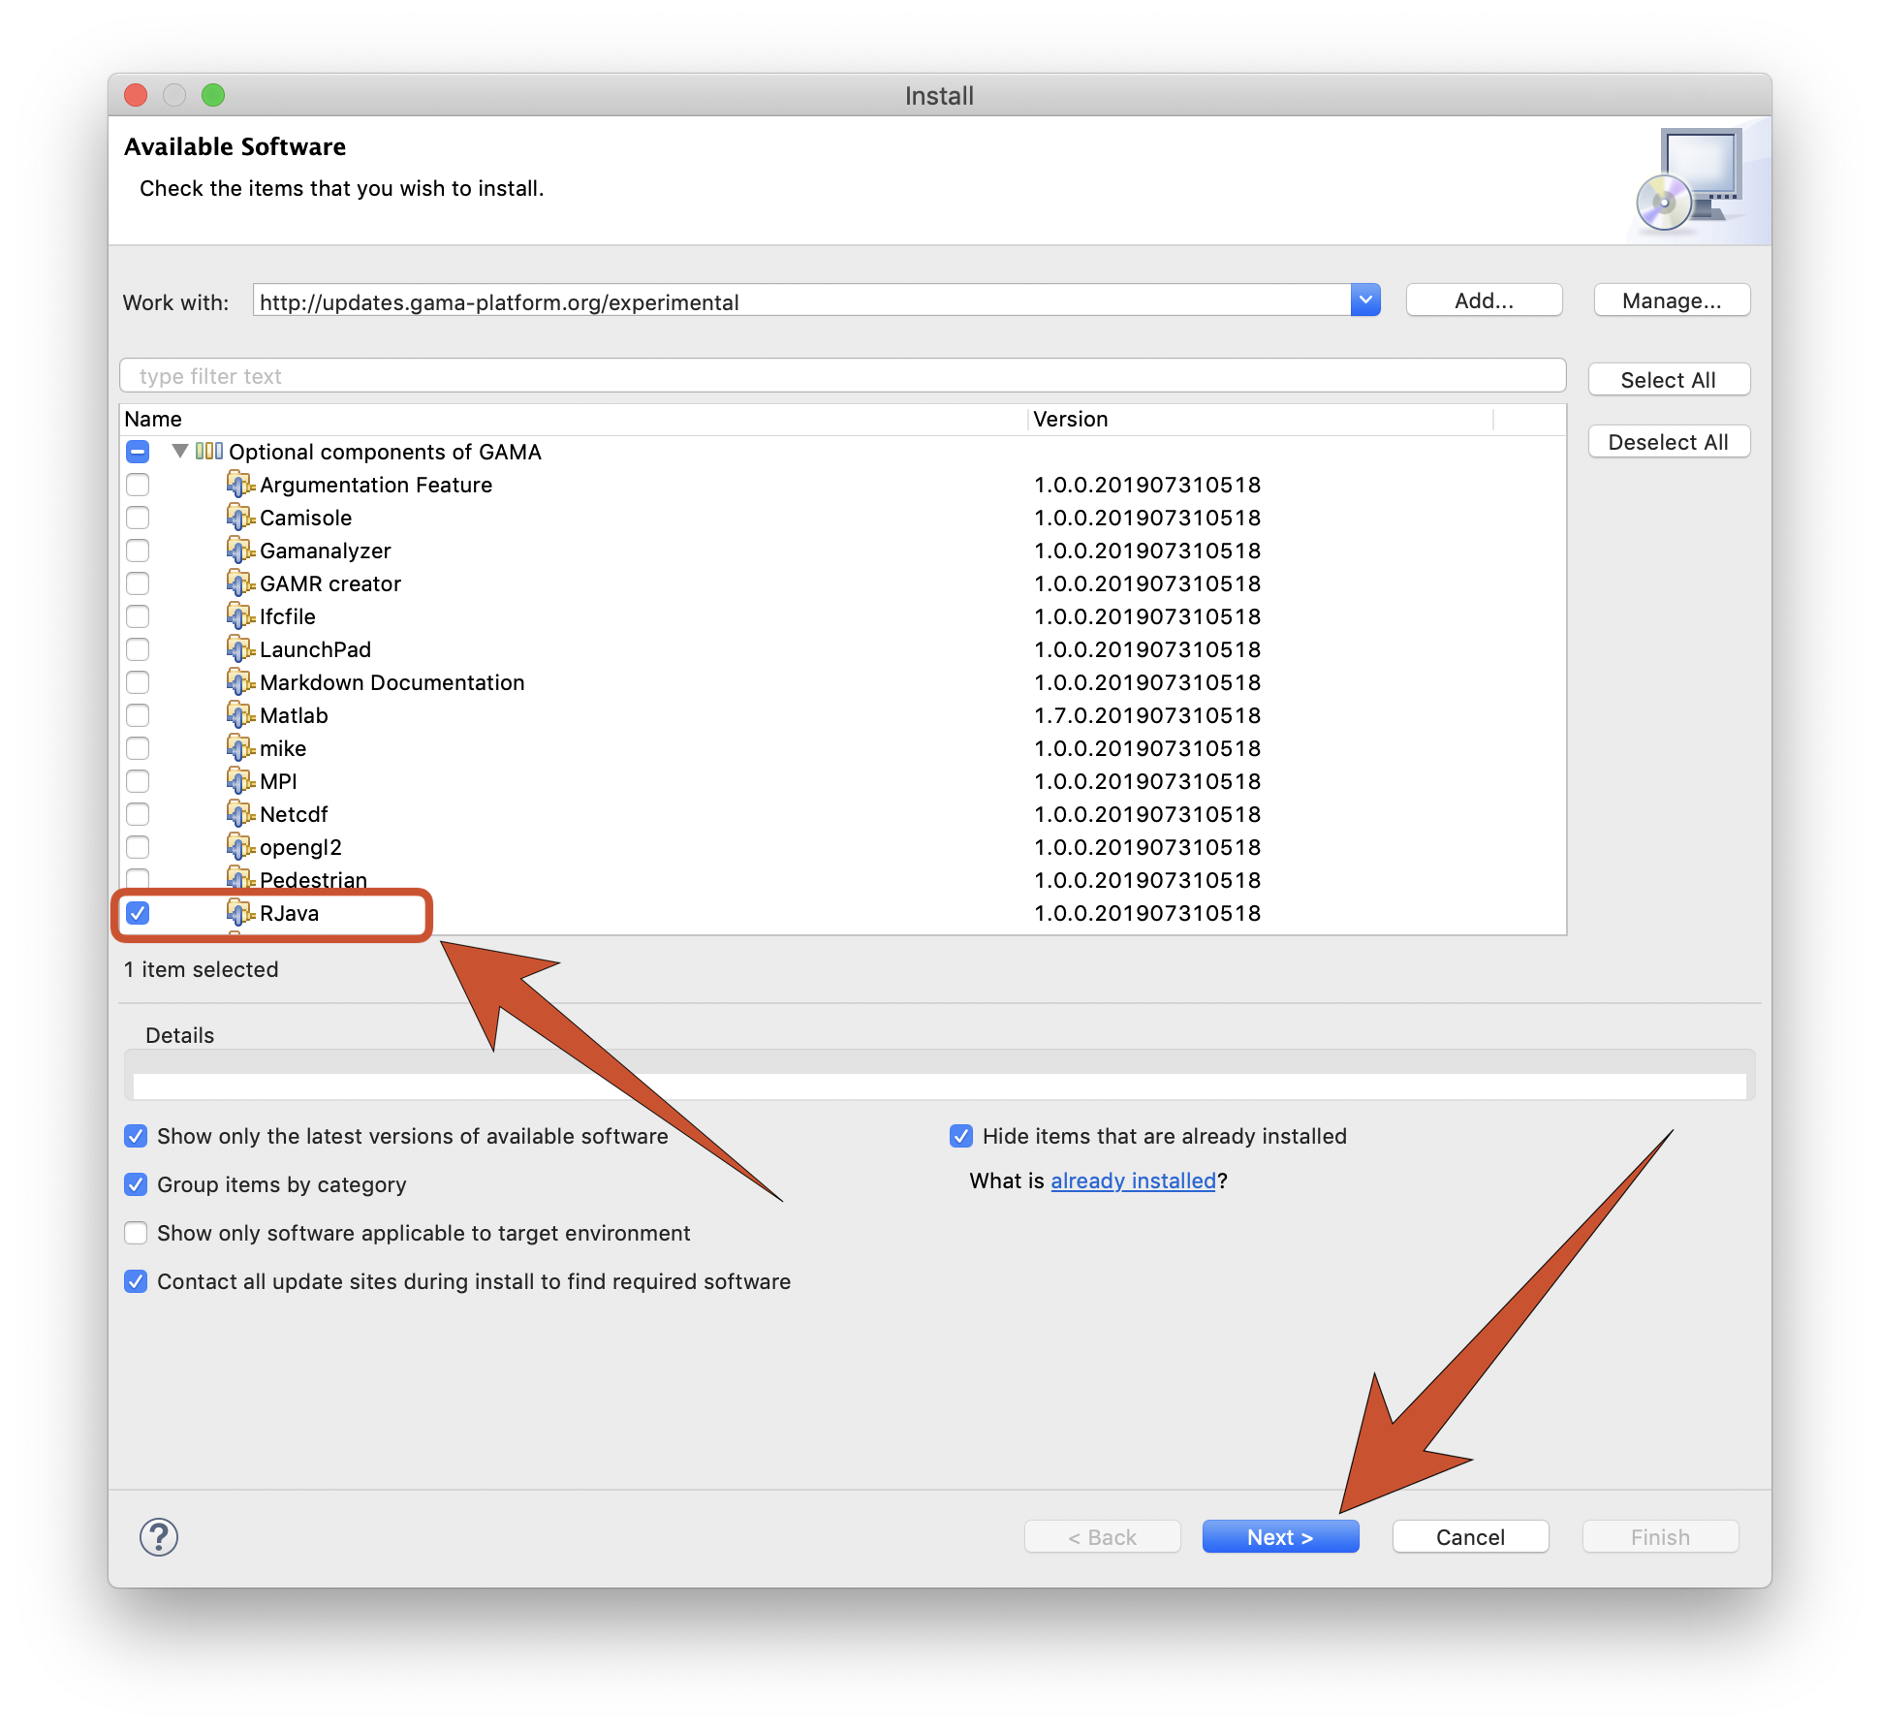Click the Next > button
This screenshot has height=1731, width=1880.
1280,1537
